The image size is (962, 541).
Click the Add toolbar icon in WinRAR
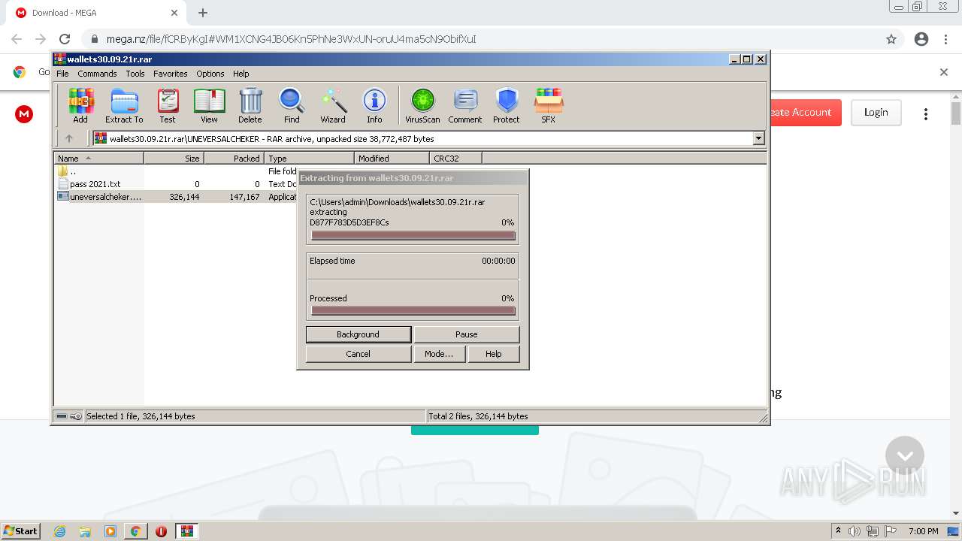80,105
